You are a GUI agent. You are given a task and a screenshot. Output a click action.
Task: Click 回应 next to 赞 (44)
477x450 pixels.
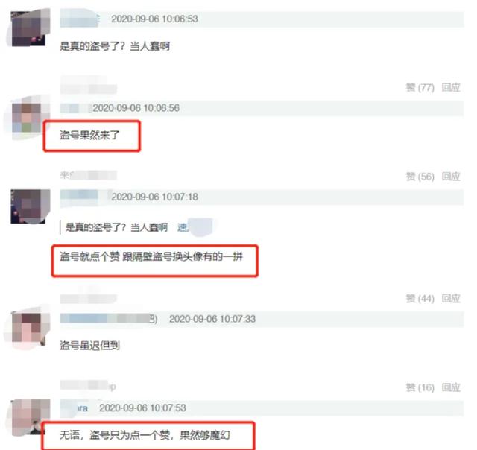(451, 299)
